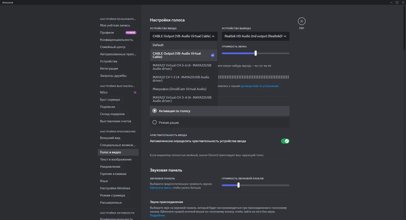The height and width of the screenshot is (220, 406).
Task: Open "Специальные возмож…" settings
Action: [118, 145]
